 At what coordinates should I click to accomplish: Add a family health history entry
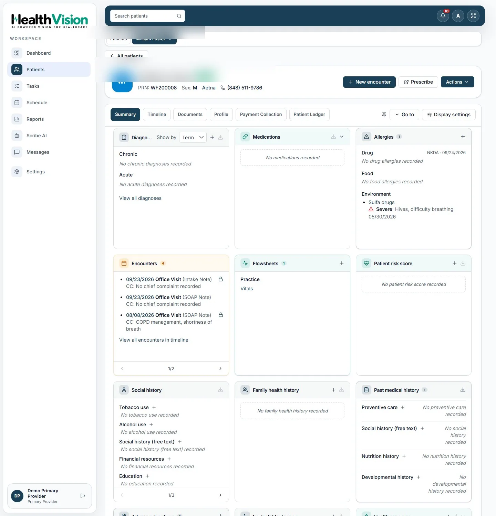333,390
